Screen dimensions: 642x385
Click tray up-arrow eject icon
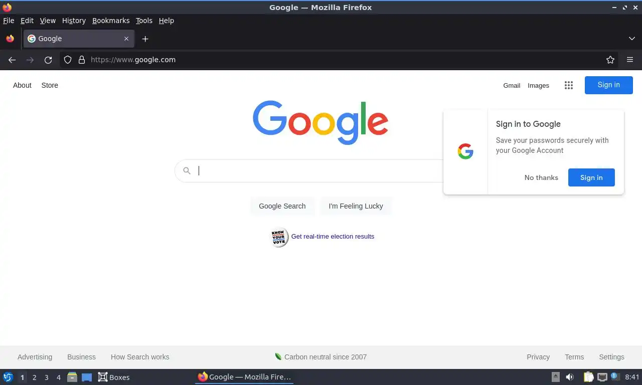pos(556,377)
